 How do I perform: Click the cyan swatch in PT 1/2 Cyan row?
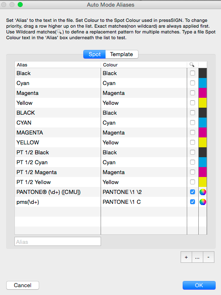(202, 162)
